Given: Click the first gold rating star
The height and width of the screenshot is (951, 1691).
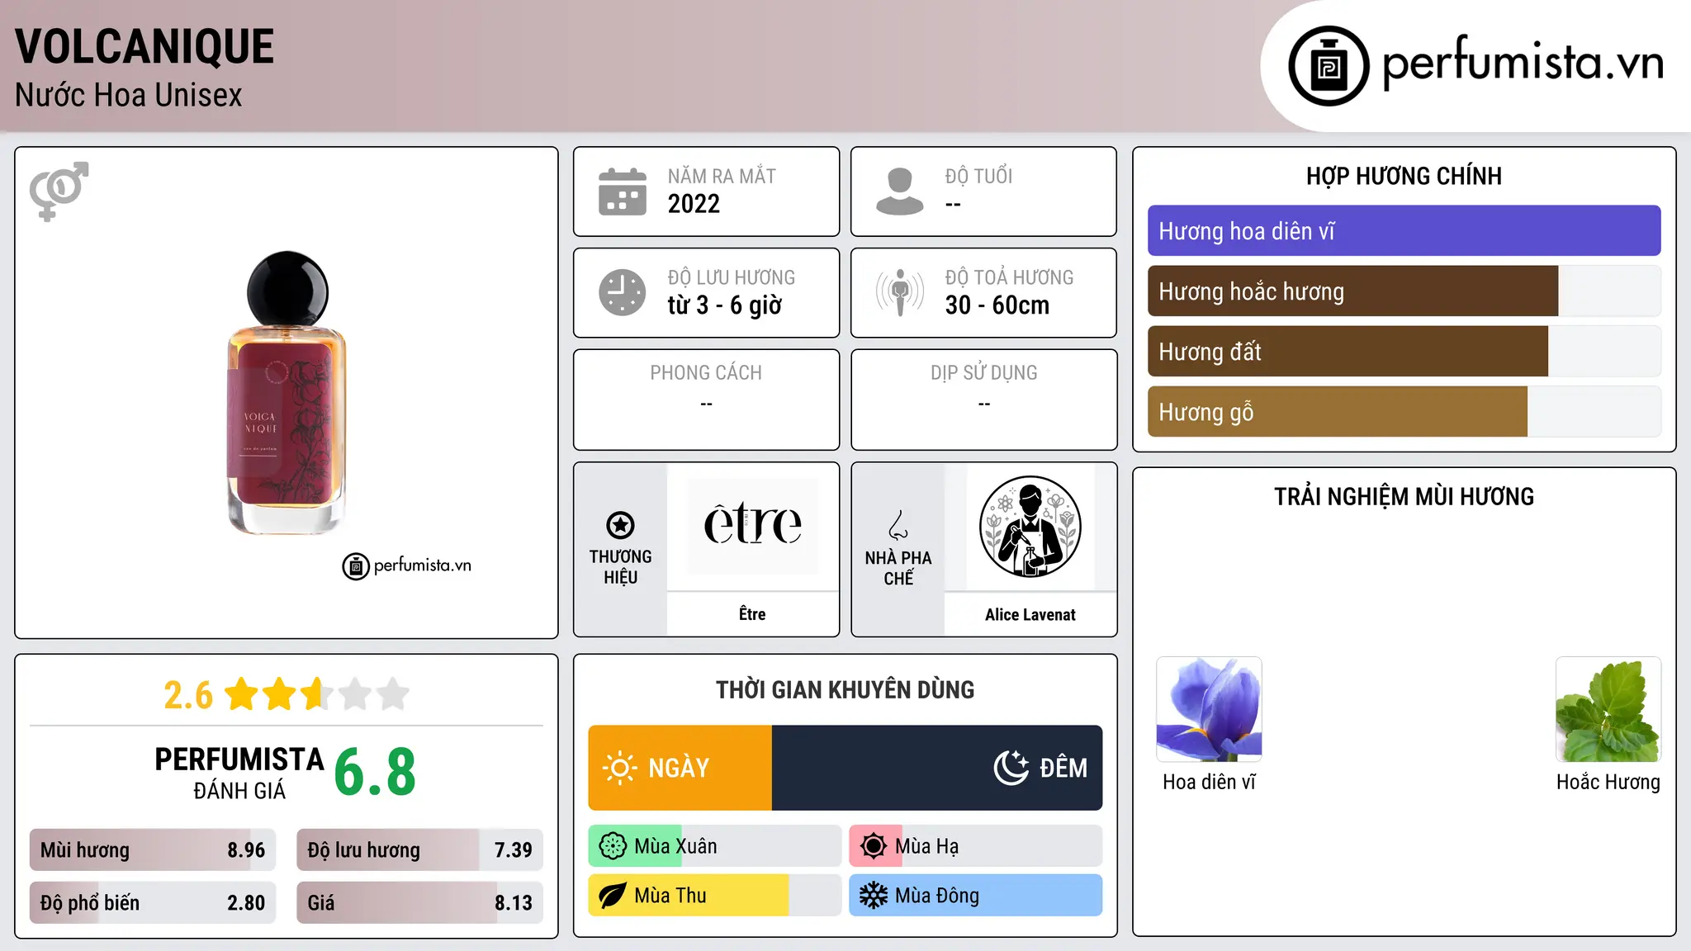Looking at the screenshot, I should click(x=242, y=694).
